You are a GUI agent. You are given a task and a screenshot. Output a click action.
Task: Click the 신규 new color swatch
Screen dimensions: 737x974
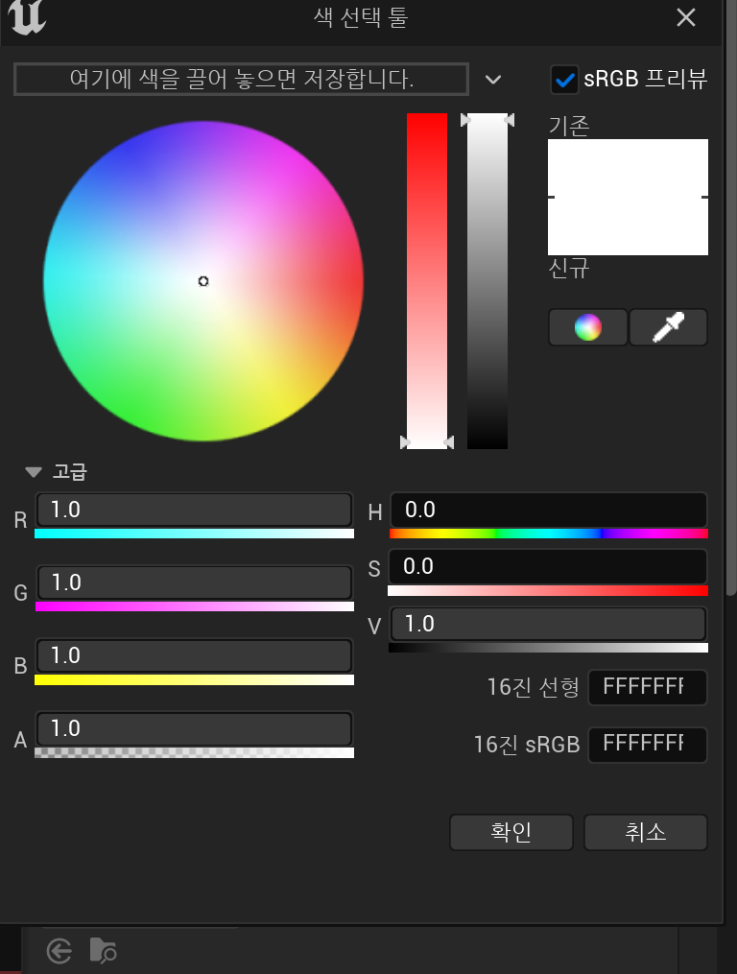coord(628,226)
